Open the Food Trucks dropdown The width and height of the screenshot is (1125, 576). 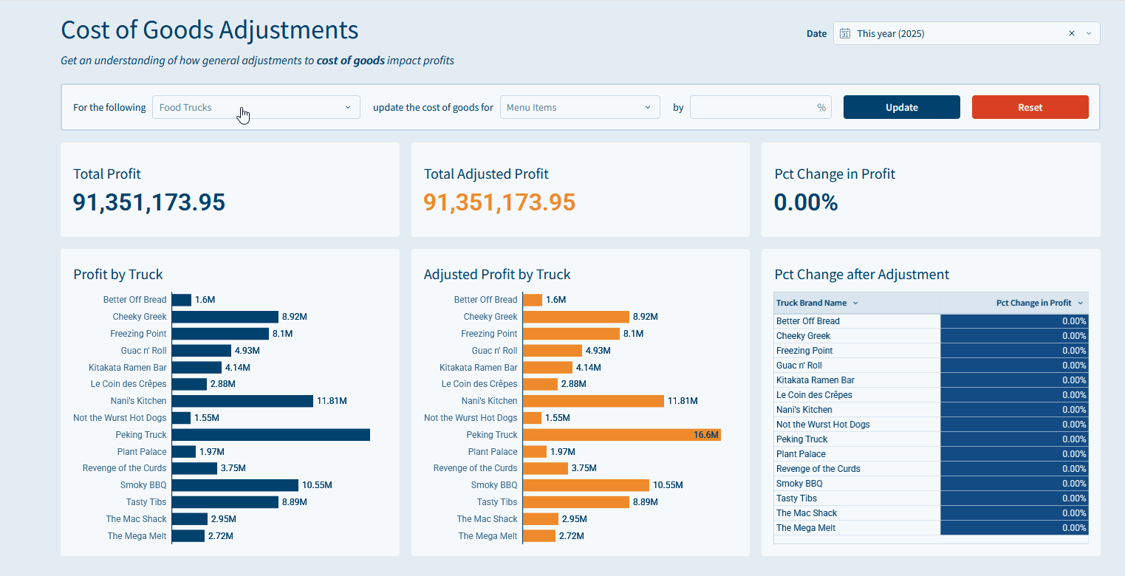pyautogui.click(x=256, y=107)
